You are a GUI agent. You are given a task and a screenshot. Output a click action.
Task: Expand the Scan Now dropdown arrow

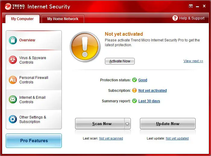coord(127,124)
